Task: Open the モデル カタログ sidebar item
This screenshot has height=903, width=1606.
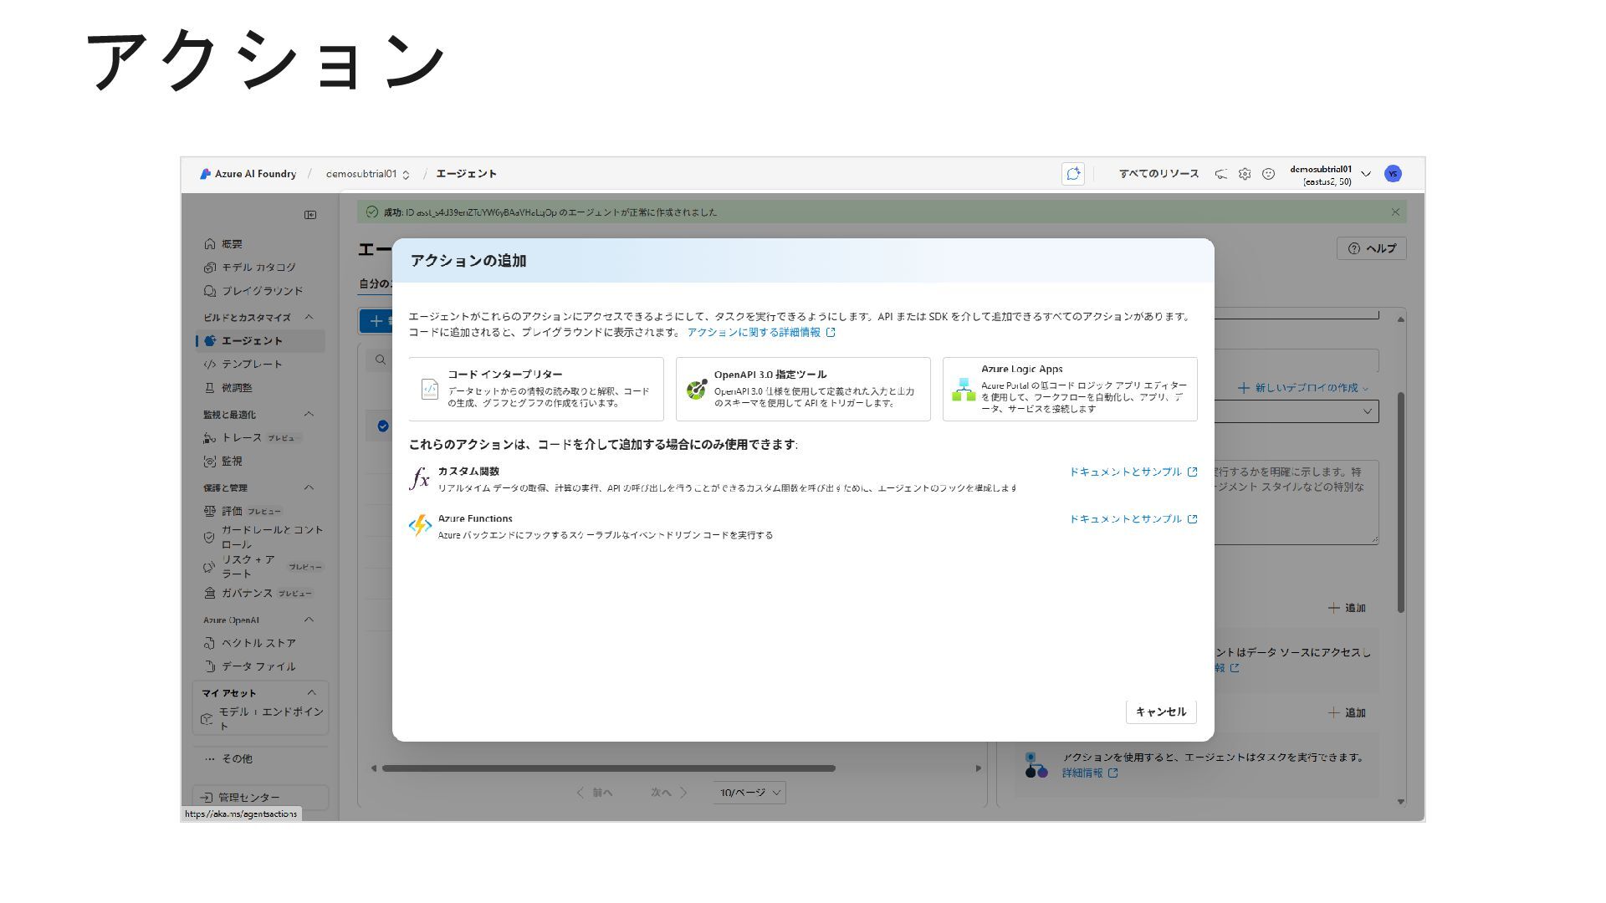Action: pyautogui.click(x=259, y=268)
